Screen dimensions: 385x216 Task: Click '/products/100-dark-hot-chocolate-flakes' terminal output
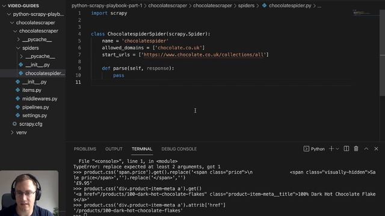coord(128,211)
